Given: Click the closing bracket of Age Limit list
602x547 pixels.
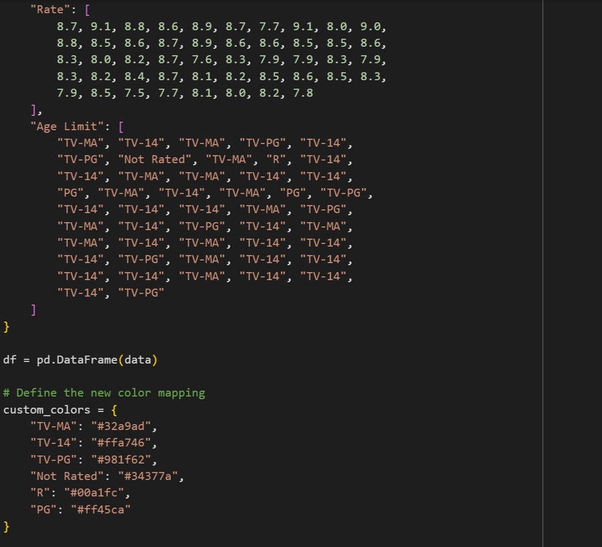Looking at the screenshot, I should coord(33,310).
